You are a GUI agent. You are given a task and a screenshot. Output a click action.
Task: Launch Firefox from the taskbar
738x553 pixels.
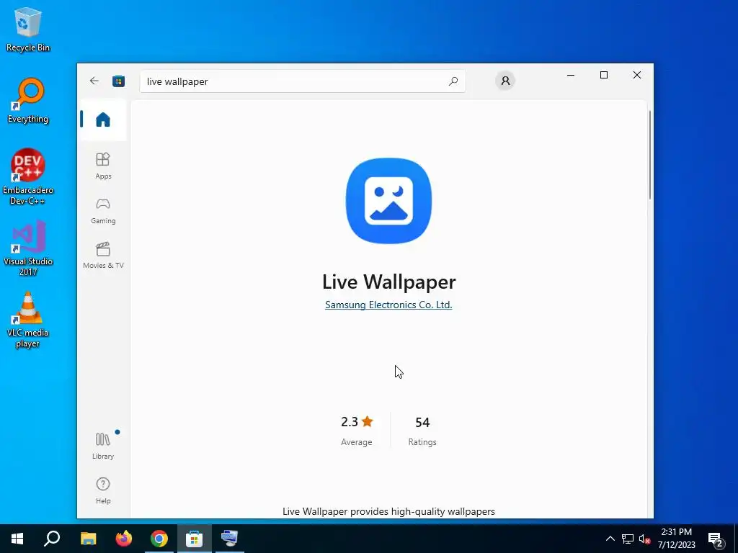point(124,539)
